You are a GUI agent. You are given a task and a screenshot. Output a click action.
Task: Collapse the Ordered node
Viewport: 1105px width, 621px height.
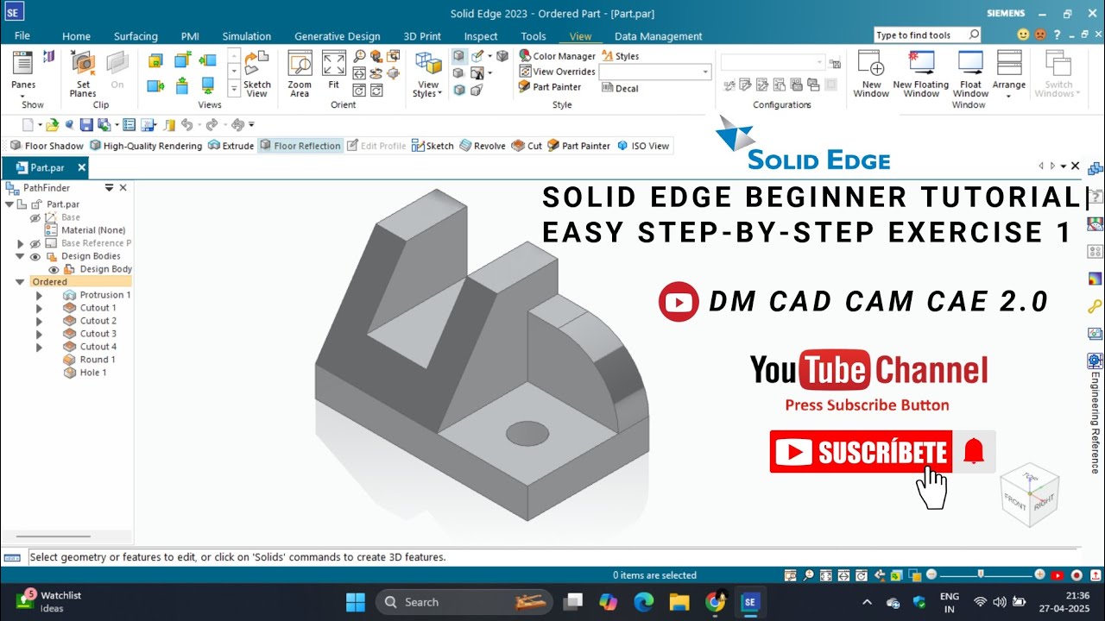(x=21, y=282)
